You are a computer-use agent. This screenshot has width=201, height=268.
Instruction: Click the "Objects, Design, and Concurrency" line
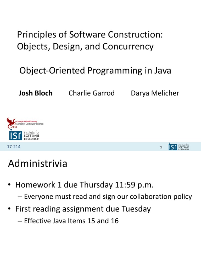(85, 47)
